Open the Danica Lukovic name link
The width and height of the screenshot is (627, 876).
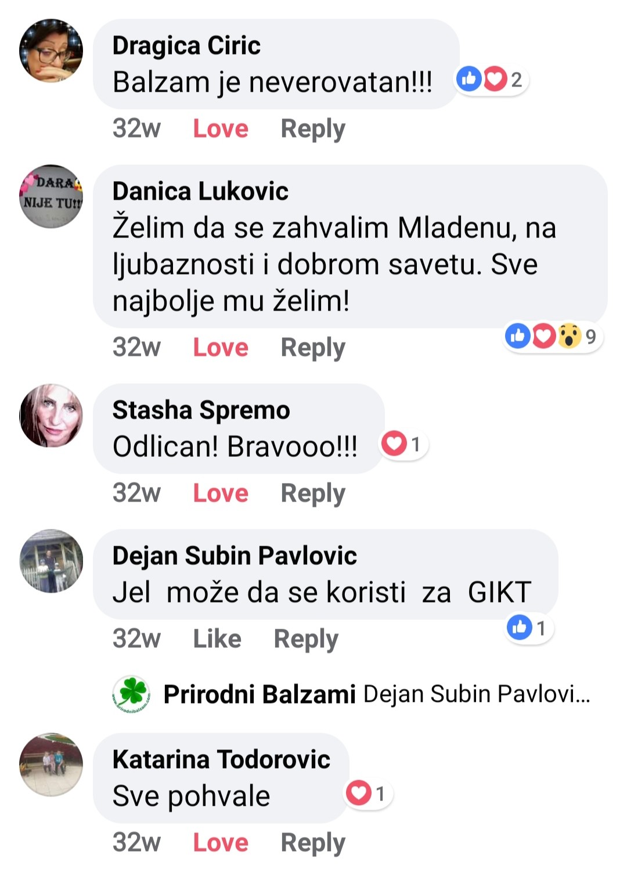click(200, 191)
